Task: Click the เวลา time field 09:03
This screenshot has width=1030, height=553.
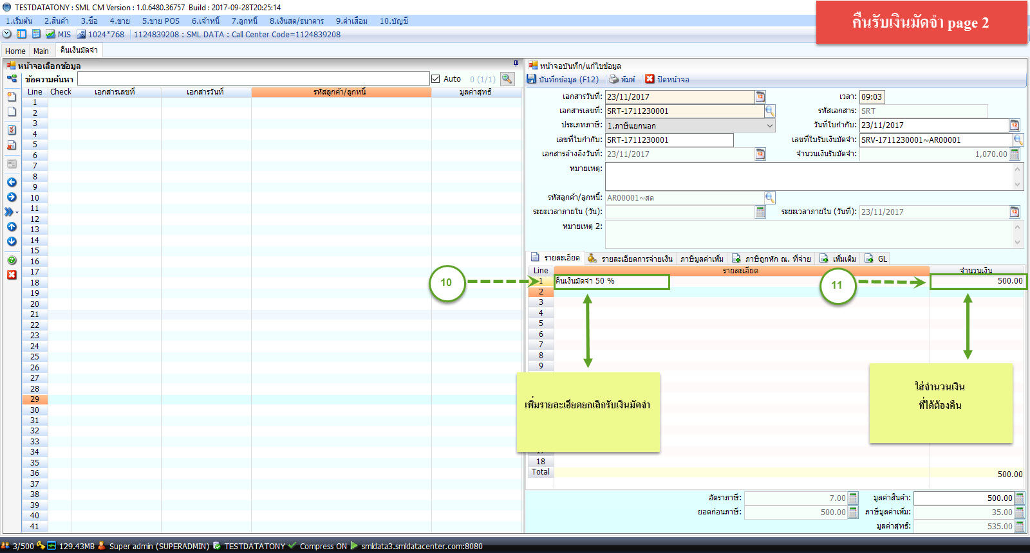Action: click(x=872, y=96)
